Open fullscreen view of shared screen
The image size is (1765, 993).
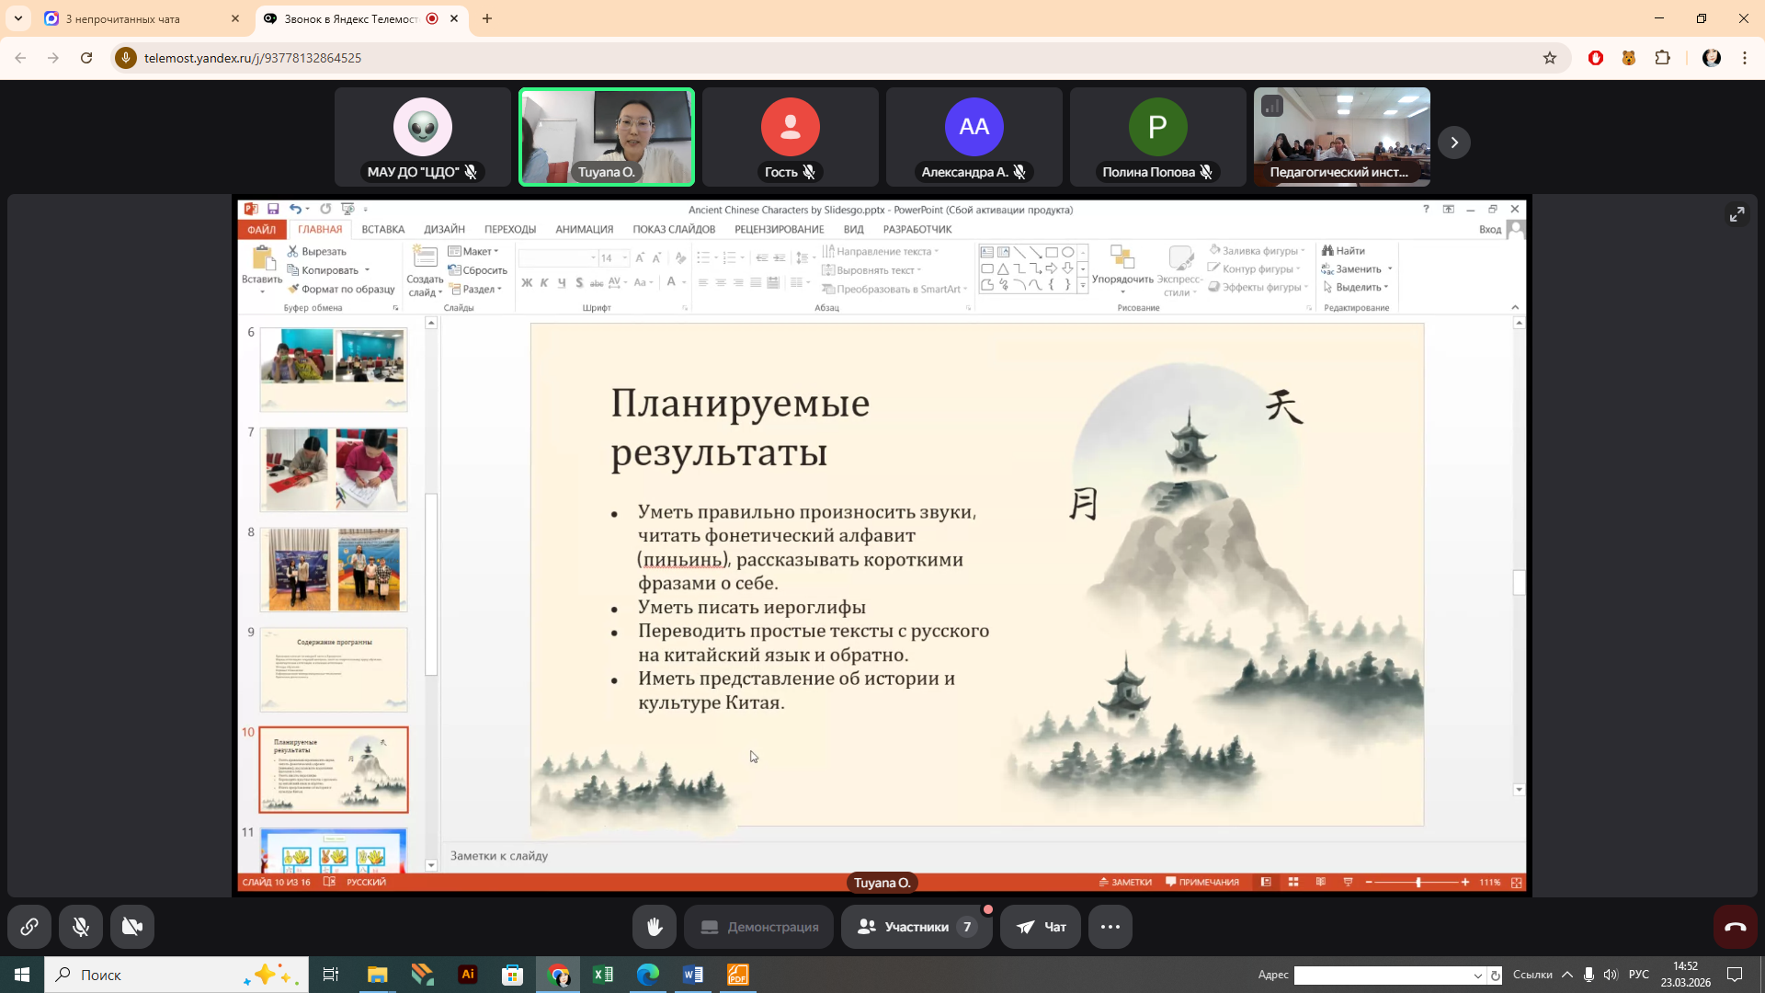point(1737,214)
